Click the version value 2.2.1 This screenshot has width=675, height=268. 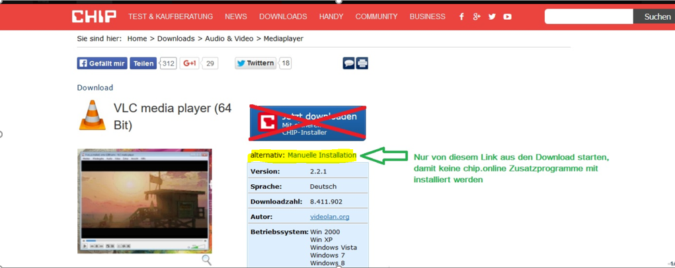pos(318,172)
